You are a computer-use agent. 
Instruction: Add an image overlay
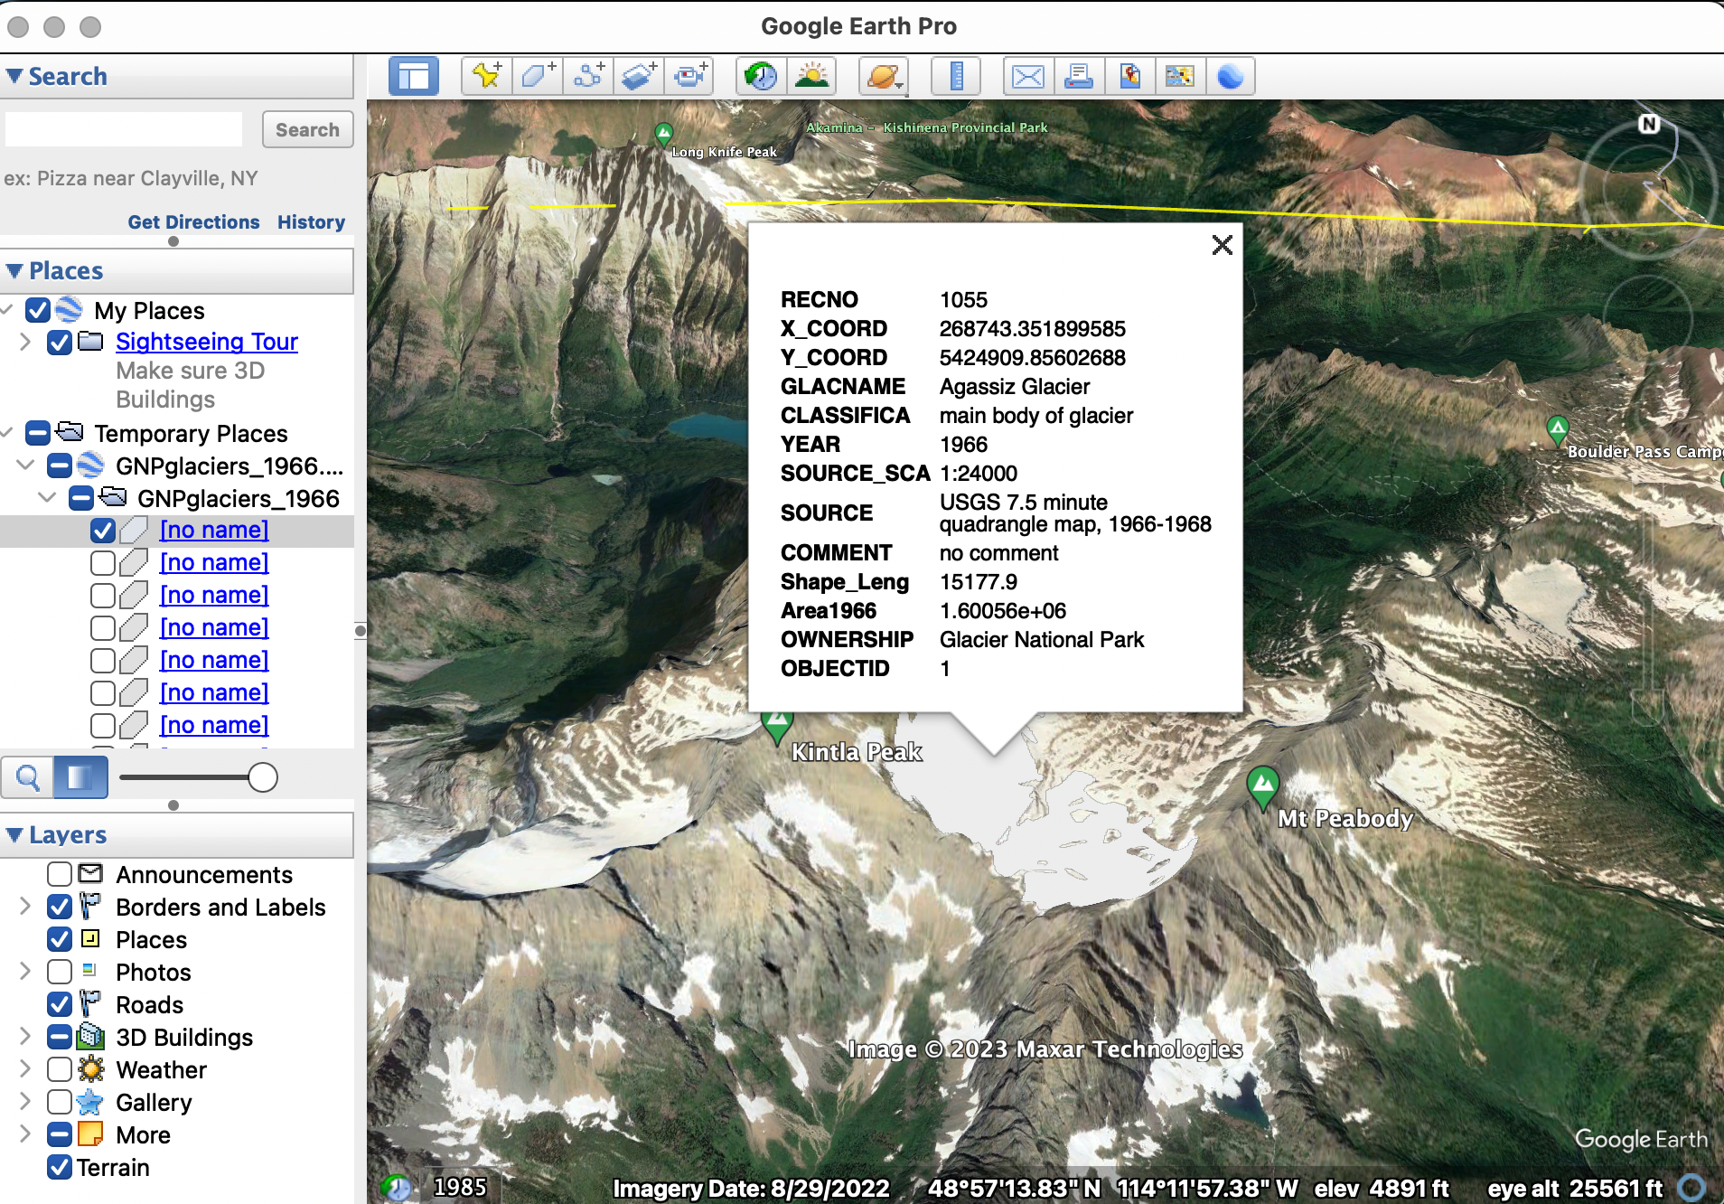tap(639, 76)
